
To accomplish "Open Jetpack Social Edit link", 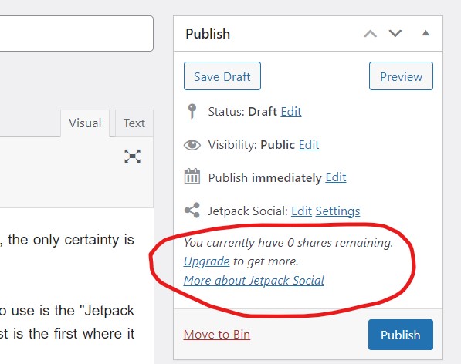I will coord(301,211).
